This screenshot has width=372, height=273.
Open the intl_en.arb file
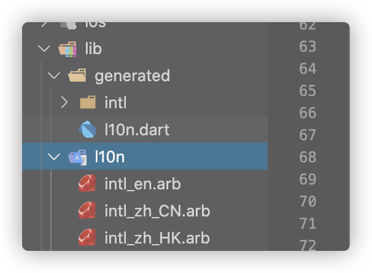pos(142,184)
